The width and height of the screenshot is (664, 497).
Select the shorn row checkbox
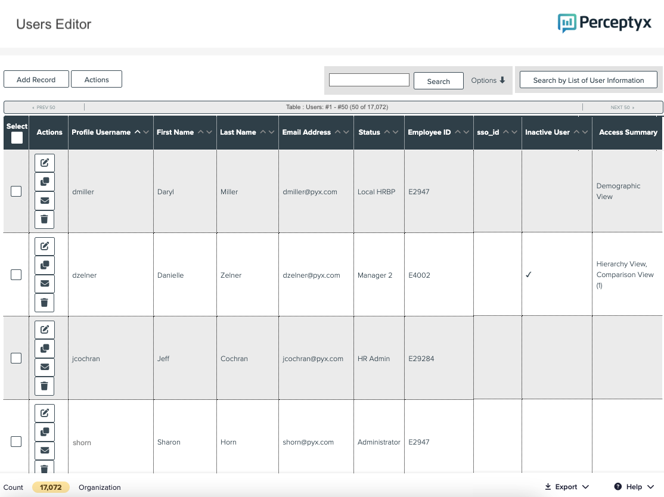pyautogui.click(x=16, y=442)
